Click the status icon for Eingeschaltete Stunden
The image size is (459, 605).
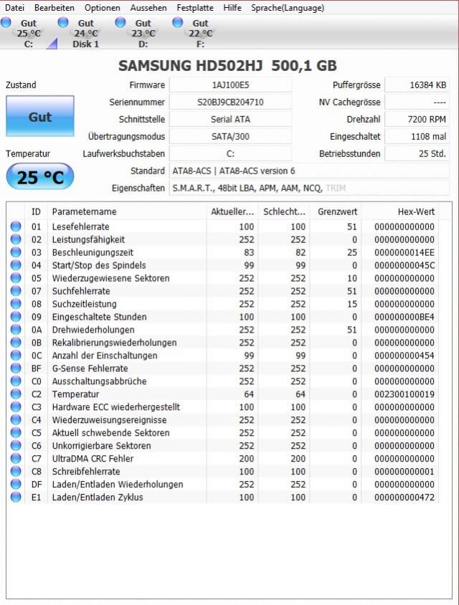pyautogui.click(x=16, y=317)
